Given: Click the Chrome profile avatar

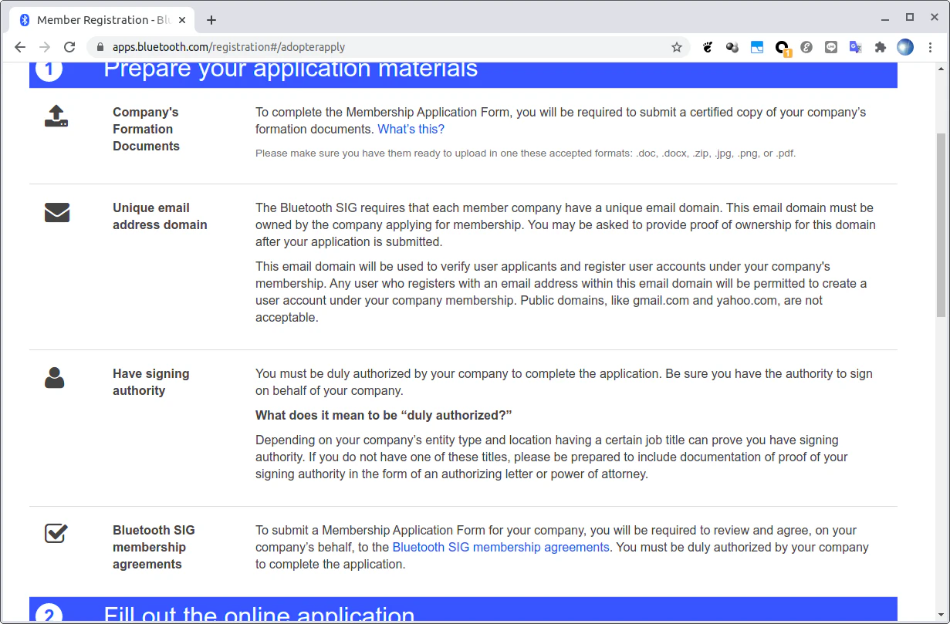Looking at the screenshot, I should click(905, 47).
